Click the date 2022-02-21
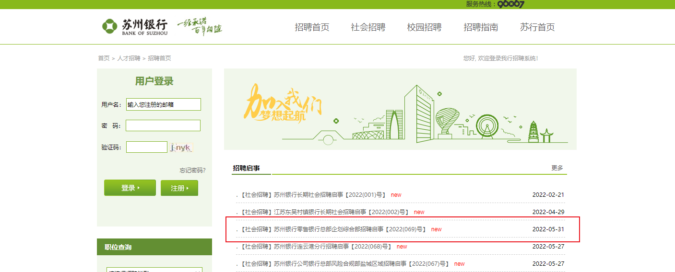Viewport: 675px width, 272px height. [x=548, y=195]
